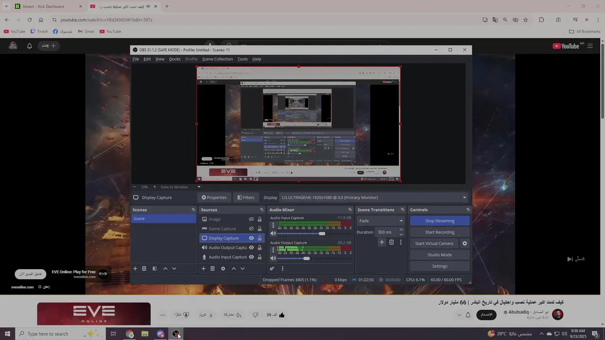Like the YouTube video

(282, 315)
